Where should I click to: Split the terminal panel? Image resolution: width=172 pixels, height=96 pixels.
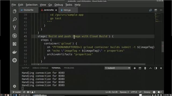click(140, 68)
